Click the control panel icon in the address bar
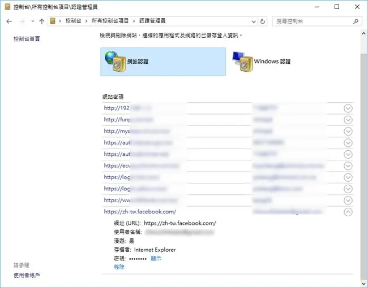This screenshot has height=288, width=368. 53,21
